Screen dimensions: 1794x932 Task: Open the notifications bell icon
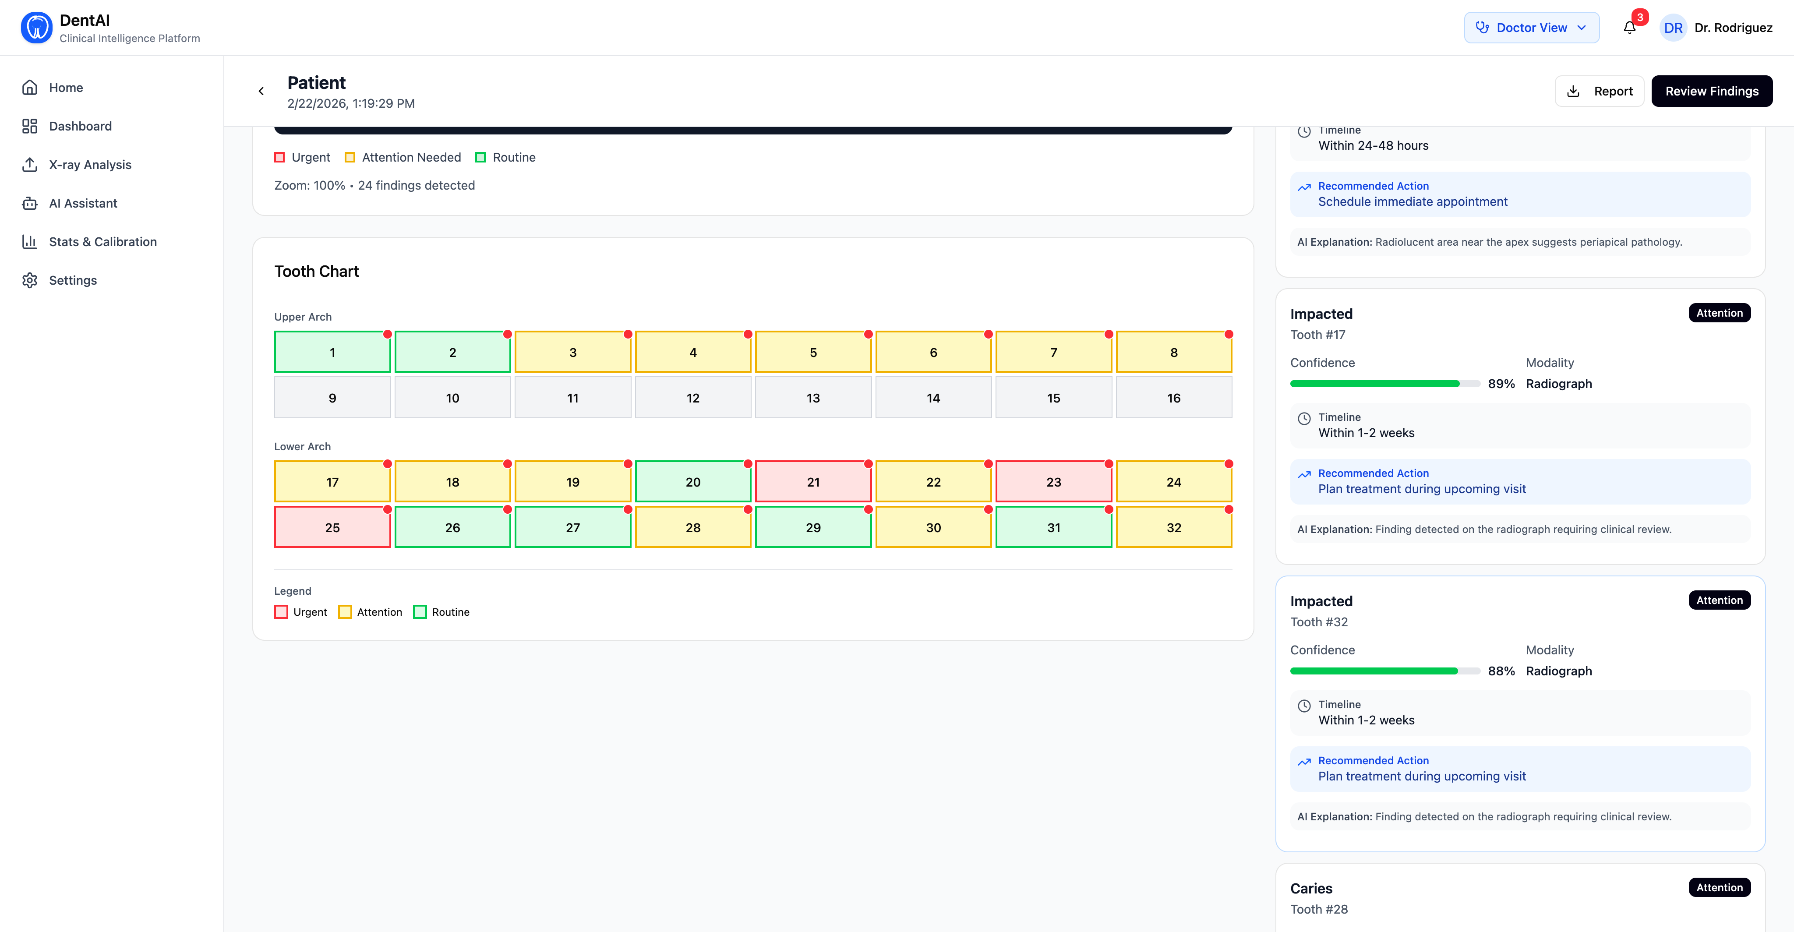[1629, 28]
